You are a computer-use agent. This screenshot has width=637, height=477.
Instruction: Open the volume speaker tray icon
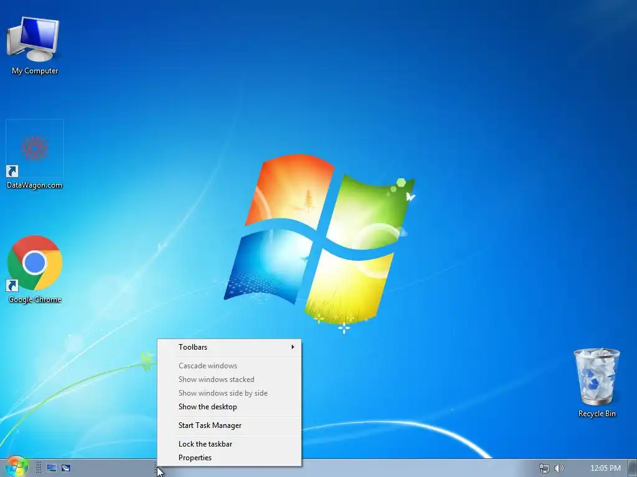pyautogui.click(x=559, y=468)
